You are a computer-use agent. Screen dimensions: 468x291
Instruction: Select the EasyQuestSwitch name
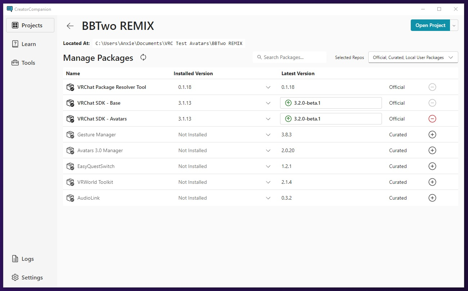click(x=96, y=166)
